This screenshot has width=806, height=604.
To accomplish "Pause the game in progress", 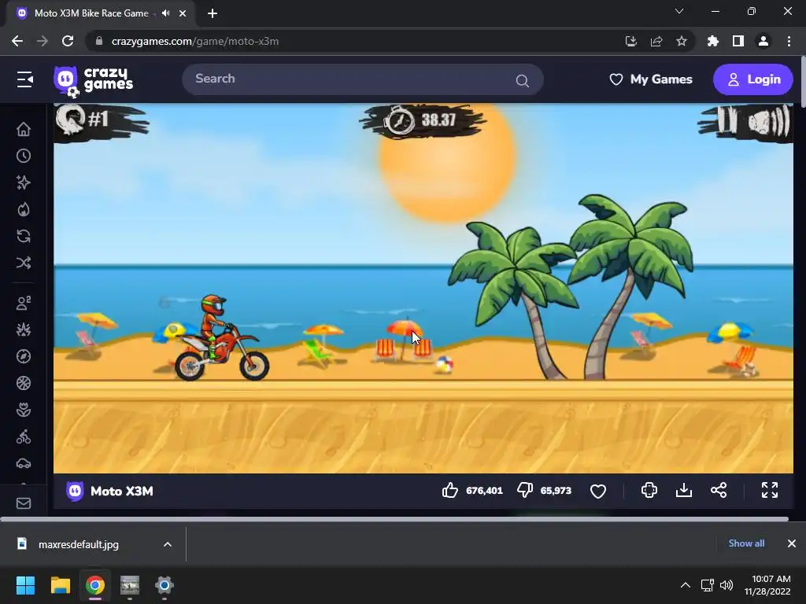I will 727,120.
